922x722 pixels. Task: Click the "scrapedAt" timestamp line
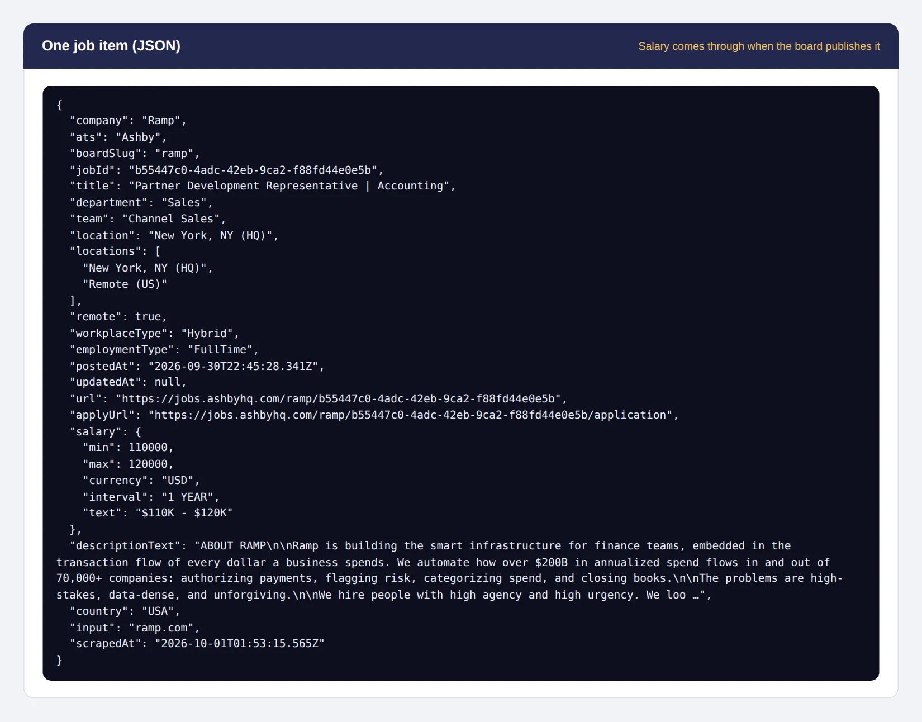pyautogui.click(x=197, y=644)
